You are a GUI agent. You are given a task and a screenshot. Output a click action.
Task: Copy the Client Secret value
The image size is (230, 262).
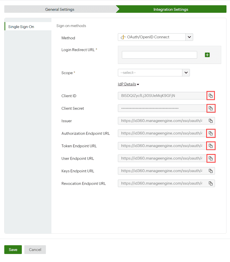pyautogui.click(x=211, y=108)
